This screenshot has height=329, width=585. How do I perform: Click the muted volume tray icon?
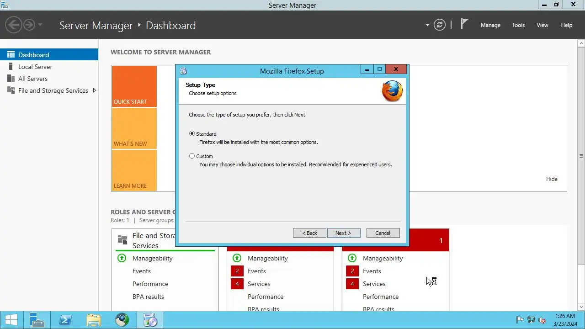(x=542, y=320)
